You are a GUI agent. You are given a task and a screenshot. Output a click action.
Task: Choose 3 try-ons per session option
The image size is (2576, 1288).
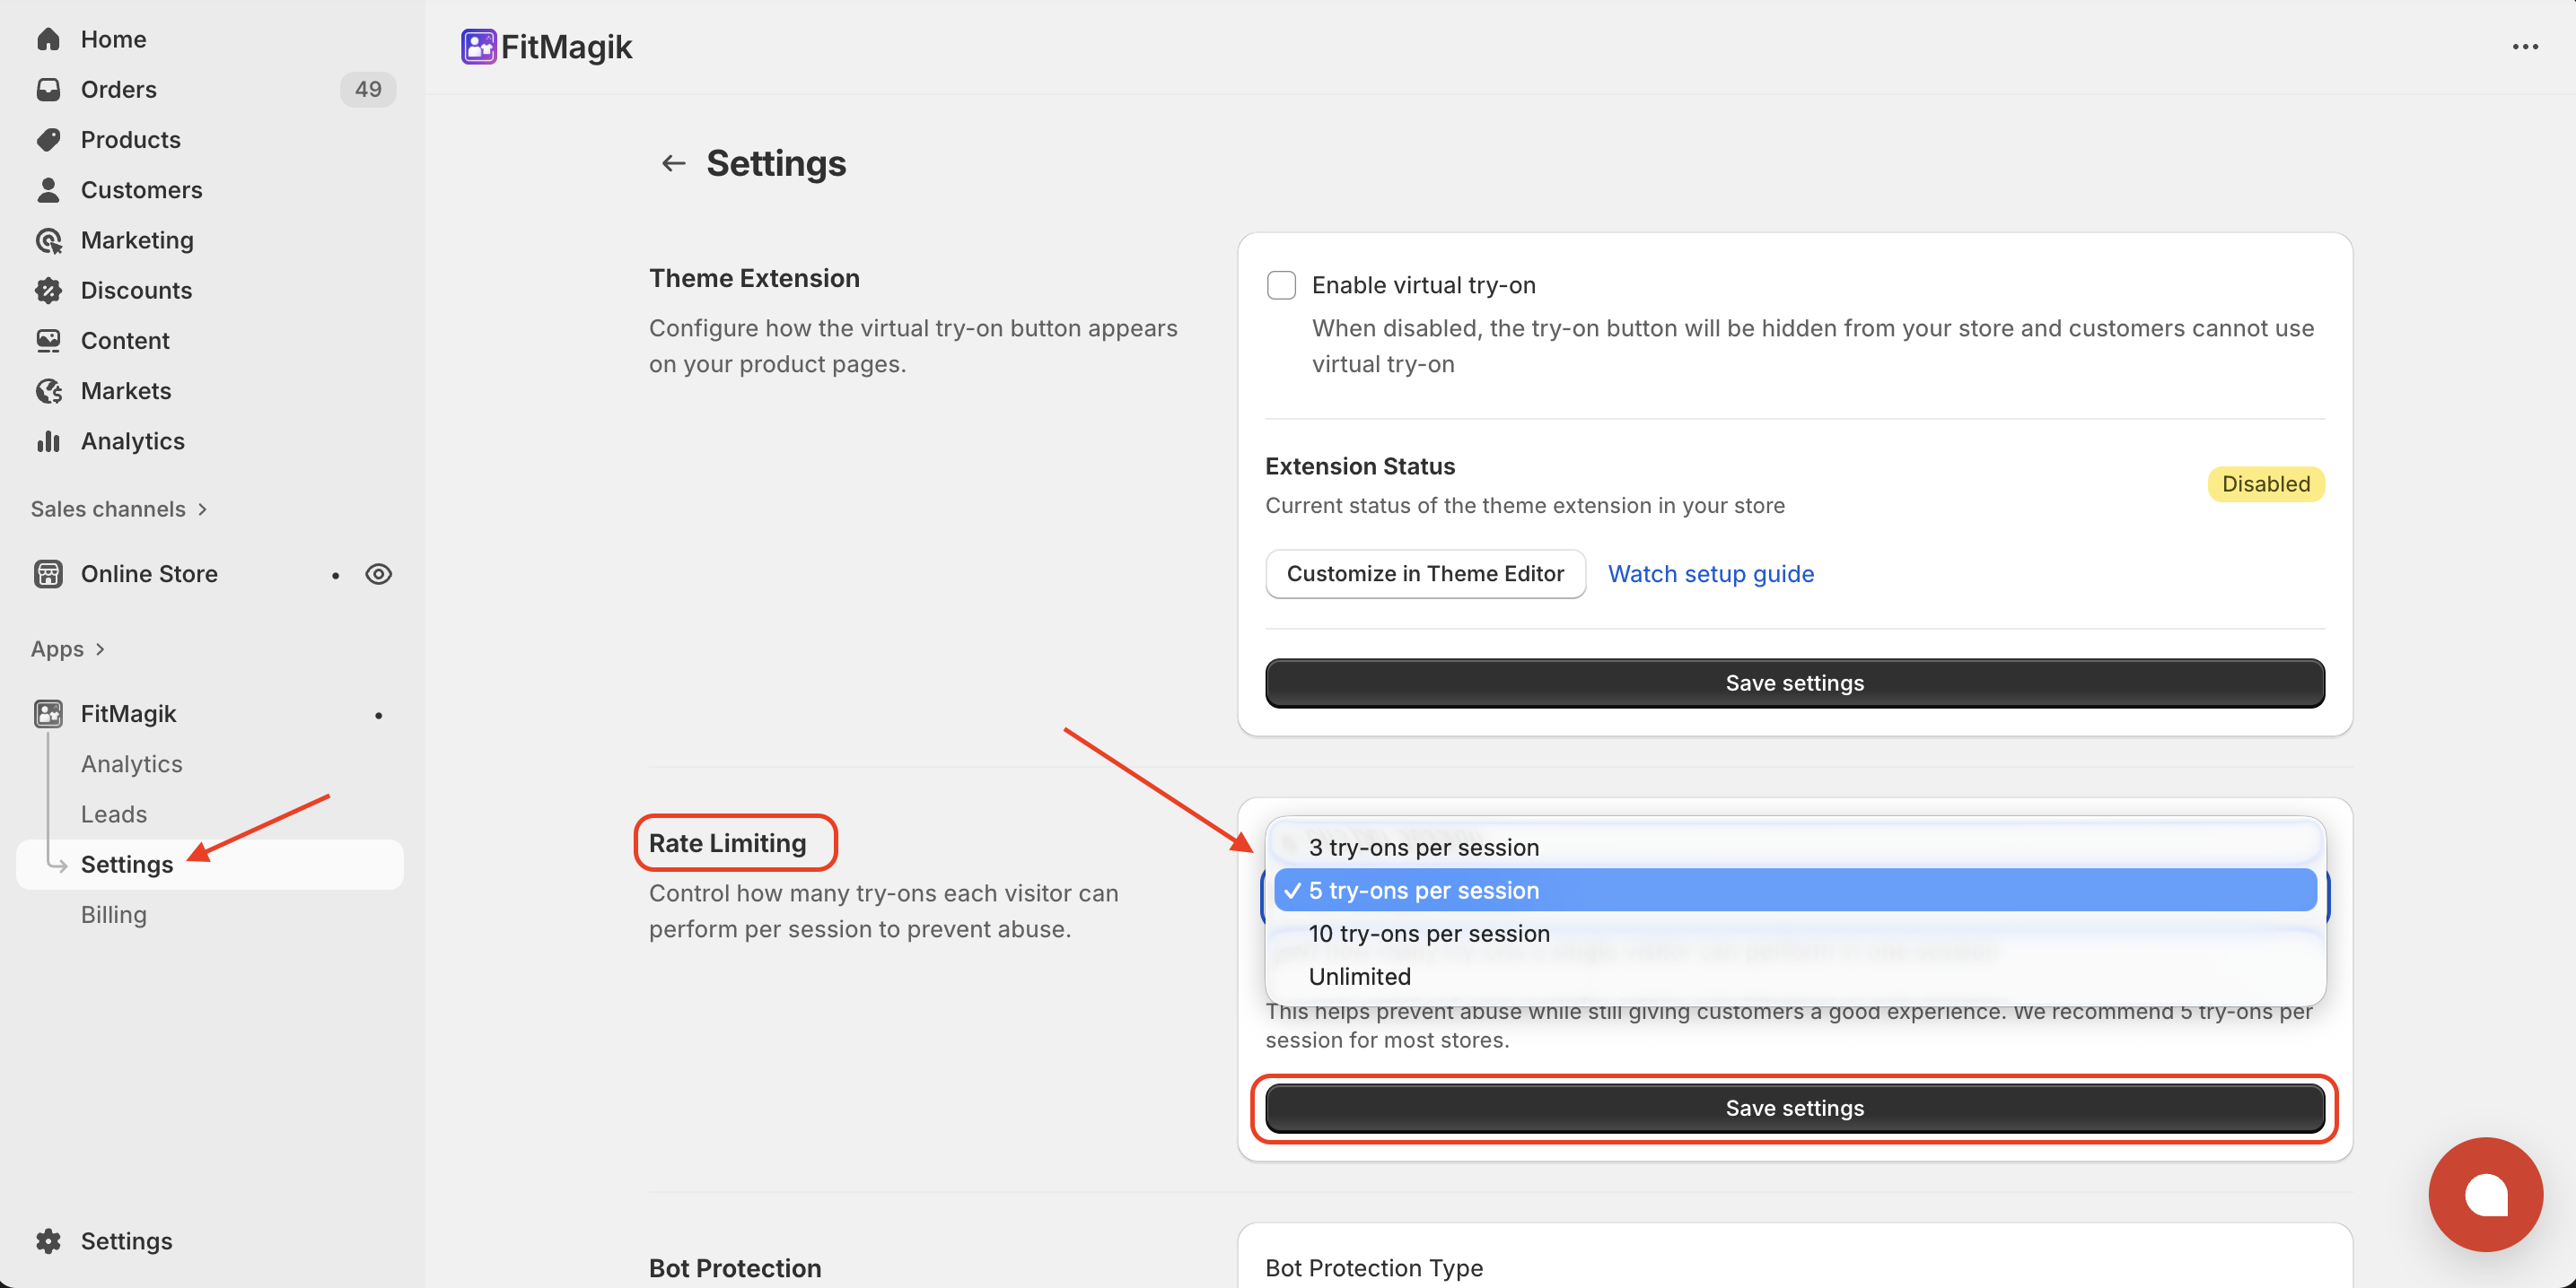(x=1423, y=848)
